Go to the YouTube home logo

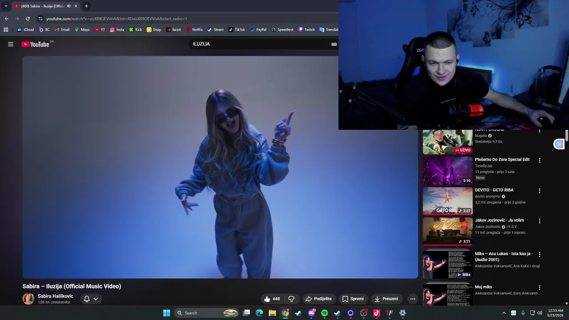[35, 44]
